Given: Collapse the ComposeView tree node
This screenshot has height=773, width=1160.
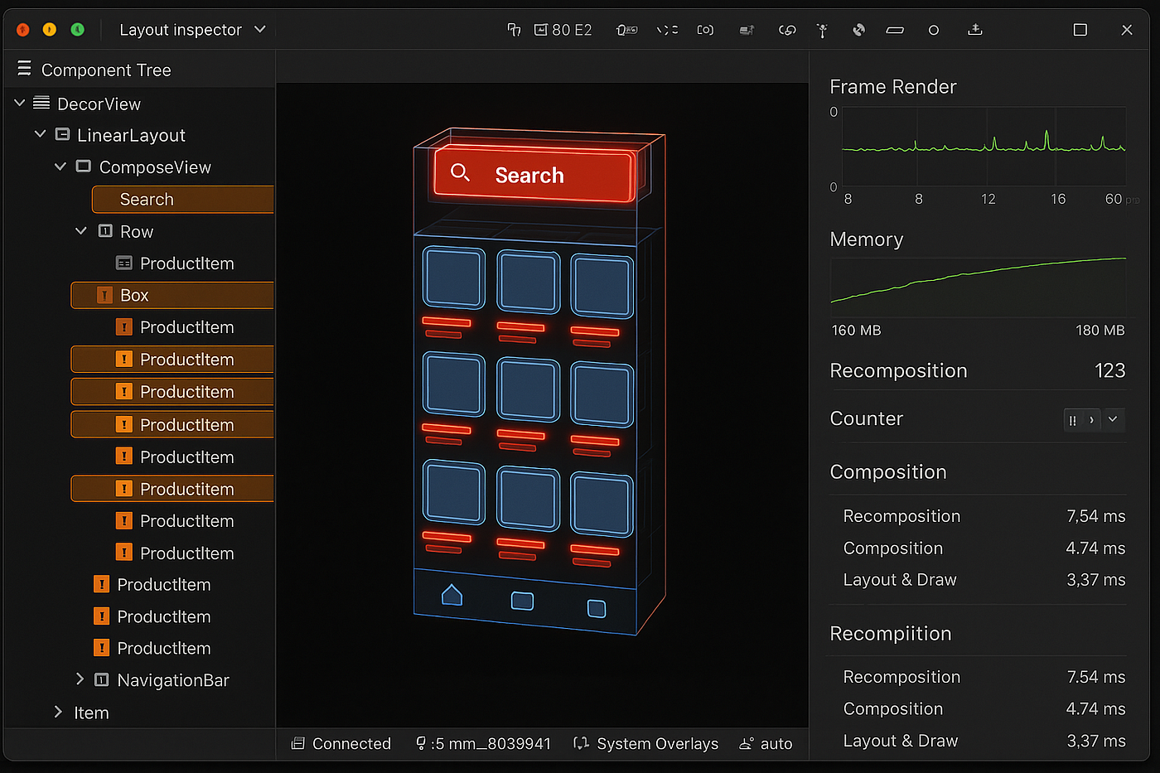Looking at the screenshot, I should point(60,167).
